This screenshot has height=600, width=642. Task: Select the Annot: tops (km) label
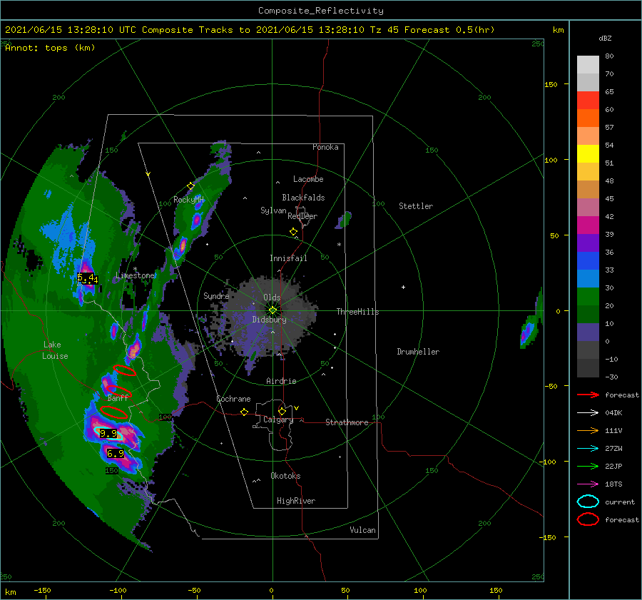coord(50,48)
